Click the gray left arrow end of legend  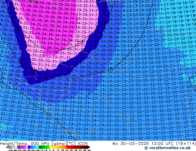point(7,147)
